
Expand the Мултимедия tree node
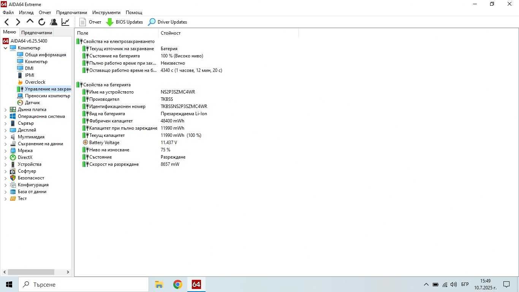(5, 137)
